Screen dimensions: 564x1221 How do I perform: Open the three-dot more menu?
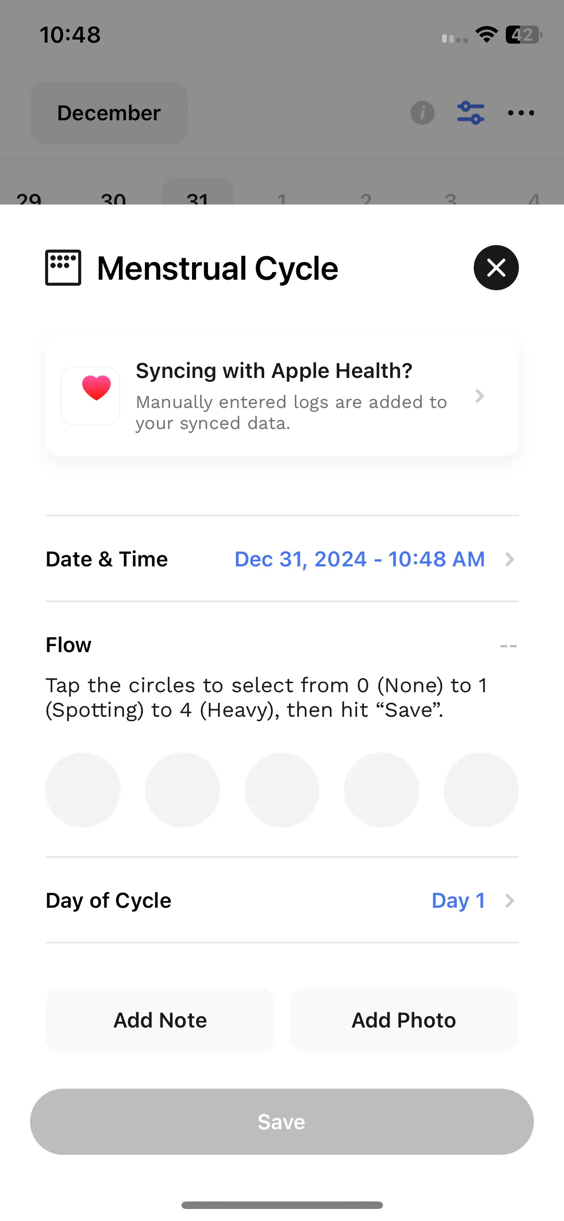521,113
